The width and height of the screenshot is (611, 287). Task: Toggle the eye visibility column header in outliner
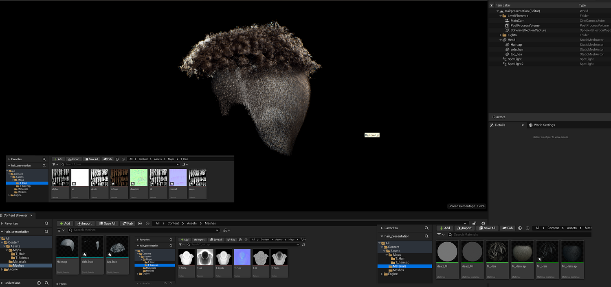[x=491, y=5]
